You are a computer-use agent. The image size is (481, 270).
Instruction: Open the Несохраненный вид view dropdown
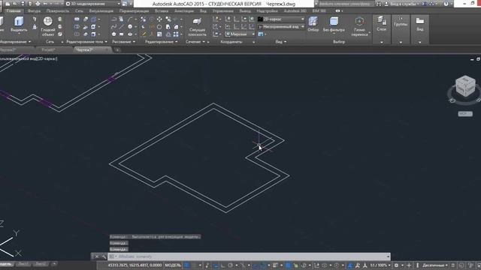pyautogui.click(x=281, y=27)
